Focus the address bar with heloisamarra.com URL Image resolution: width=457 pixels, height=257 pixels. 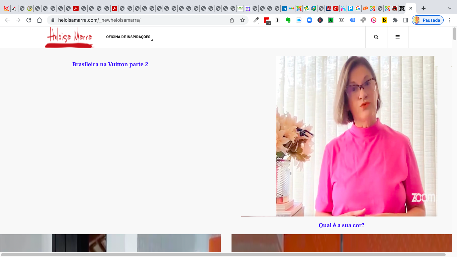coord(99,20)
